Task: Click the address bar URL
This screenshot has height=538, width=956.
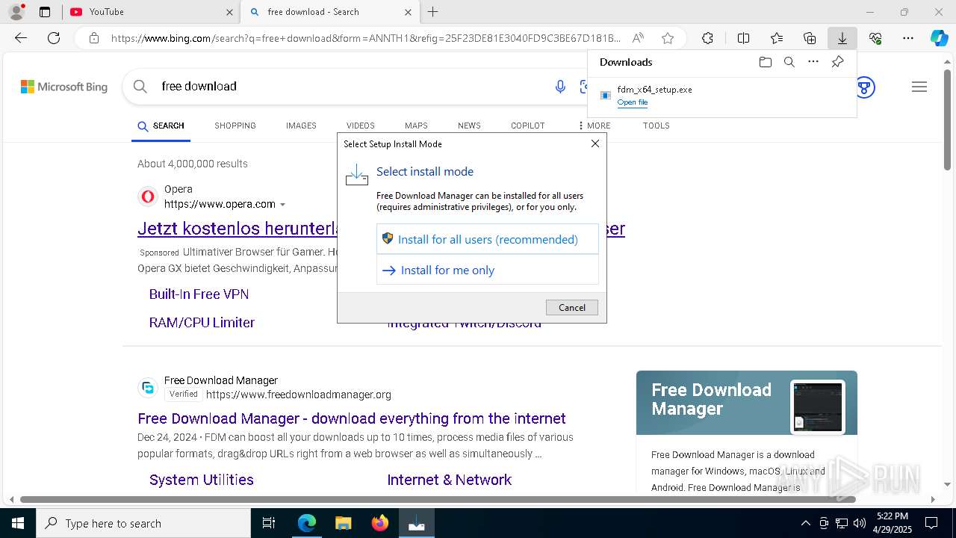Action: click(x=366, y=38)
